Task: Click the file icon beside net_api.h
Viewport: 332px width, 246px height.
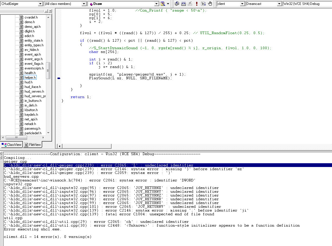Action: coord(21,120)
